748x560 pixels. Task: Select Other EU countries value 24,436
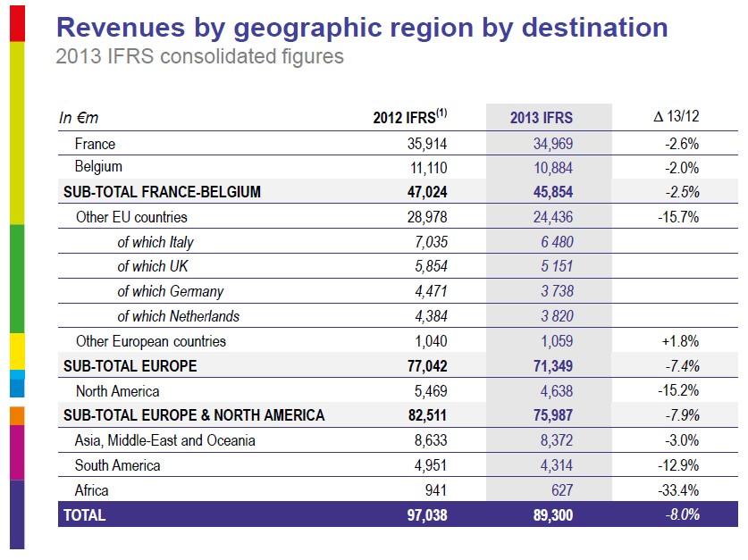[x=553, y=217]
